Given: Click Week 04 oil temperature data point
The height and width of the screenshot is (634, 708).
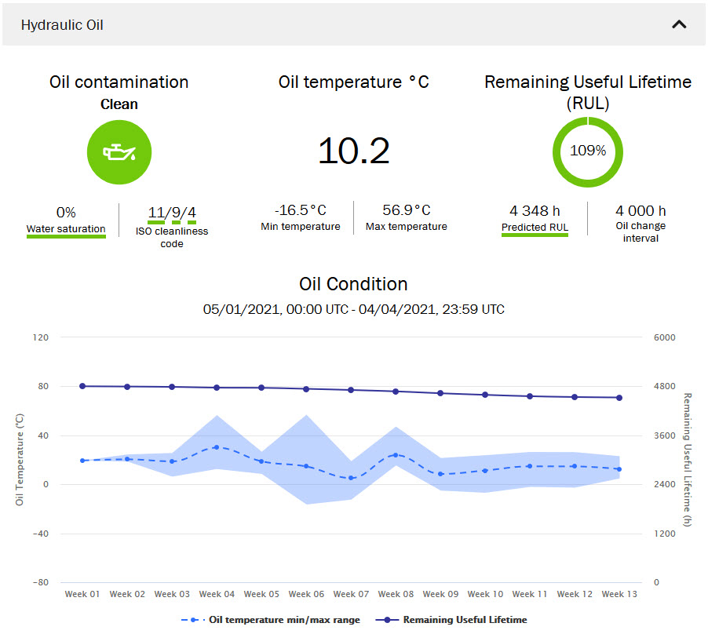Looking at the screenshot, I should coord(217,447).
